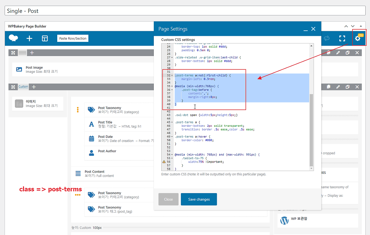370x235 pixels.
Task: Copy the Post Image row
Action: (329, 53)
